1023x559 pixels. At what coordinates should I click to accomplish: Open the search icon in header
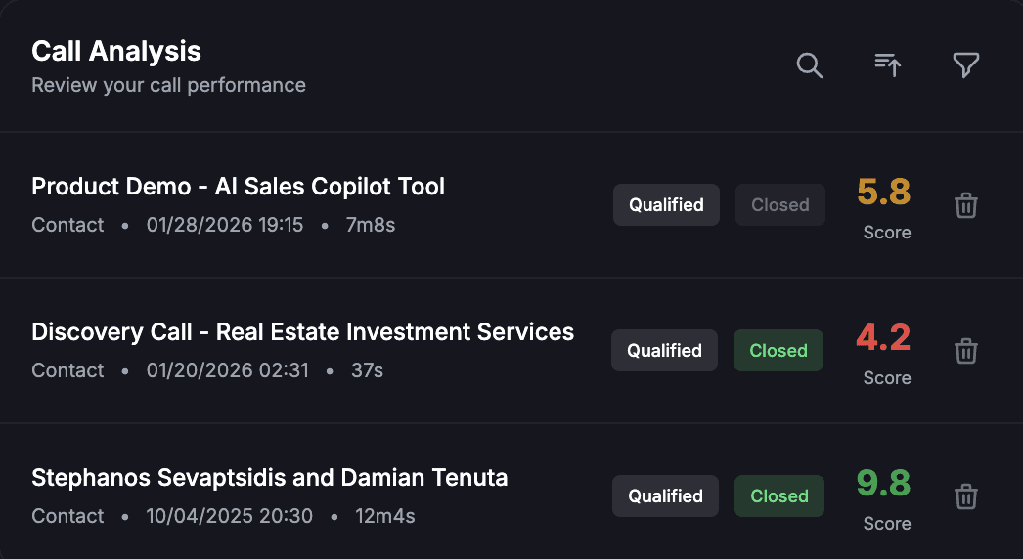(809, 65)
